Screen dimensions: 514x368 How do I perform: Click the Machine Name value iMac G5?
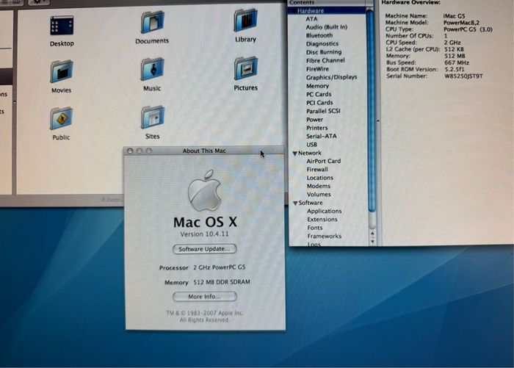click(454, 15)
